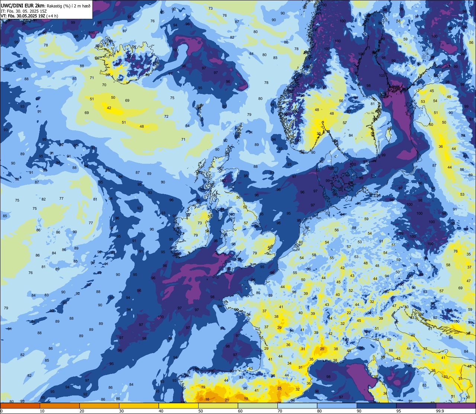Viewport: 476px width, 414px height.
Task: Click the 0–10% dark orange legend swatch
Action: [20, 405]
